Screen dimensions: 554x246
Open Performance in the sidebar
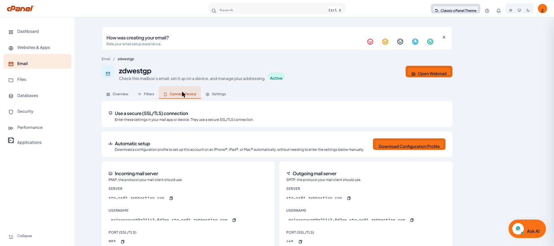[x=37, y=128]
